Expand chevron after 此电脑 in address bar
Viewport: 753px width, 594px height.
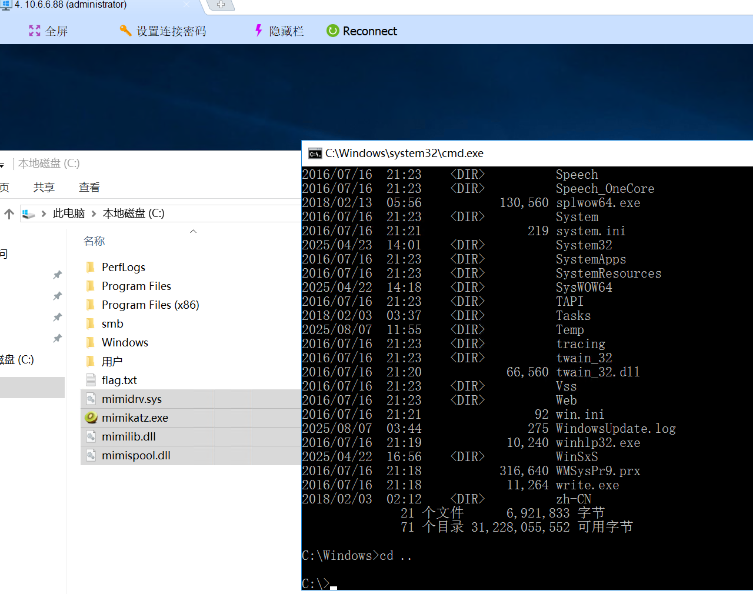click(x=94, y=213)
